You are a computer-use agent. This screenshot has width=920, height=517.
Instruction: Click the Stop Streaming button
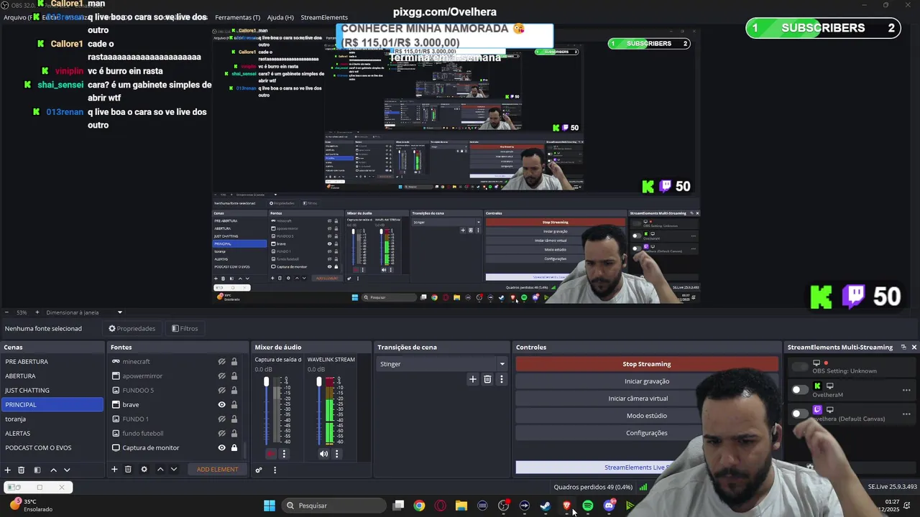646,364
